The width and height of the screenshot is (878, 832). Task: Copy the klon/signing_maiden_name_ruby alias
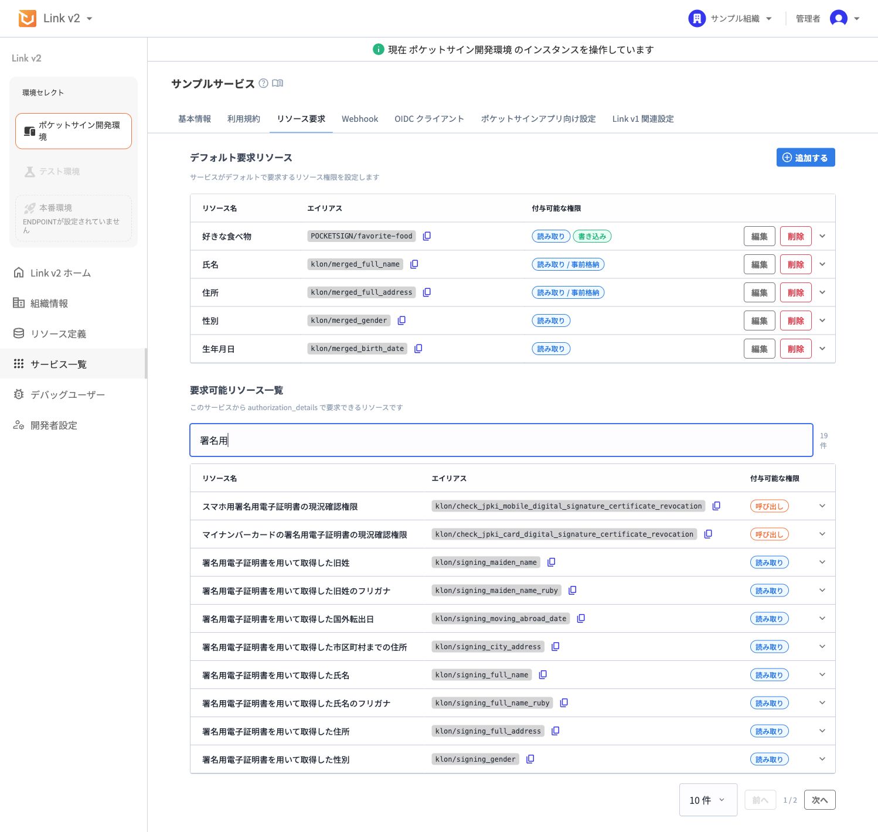pos(572,591)
